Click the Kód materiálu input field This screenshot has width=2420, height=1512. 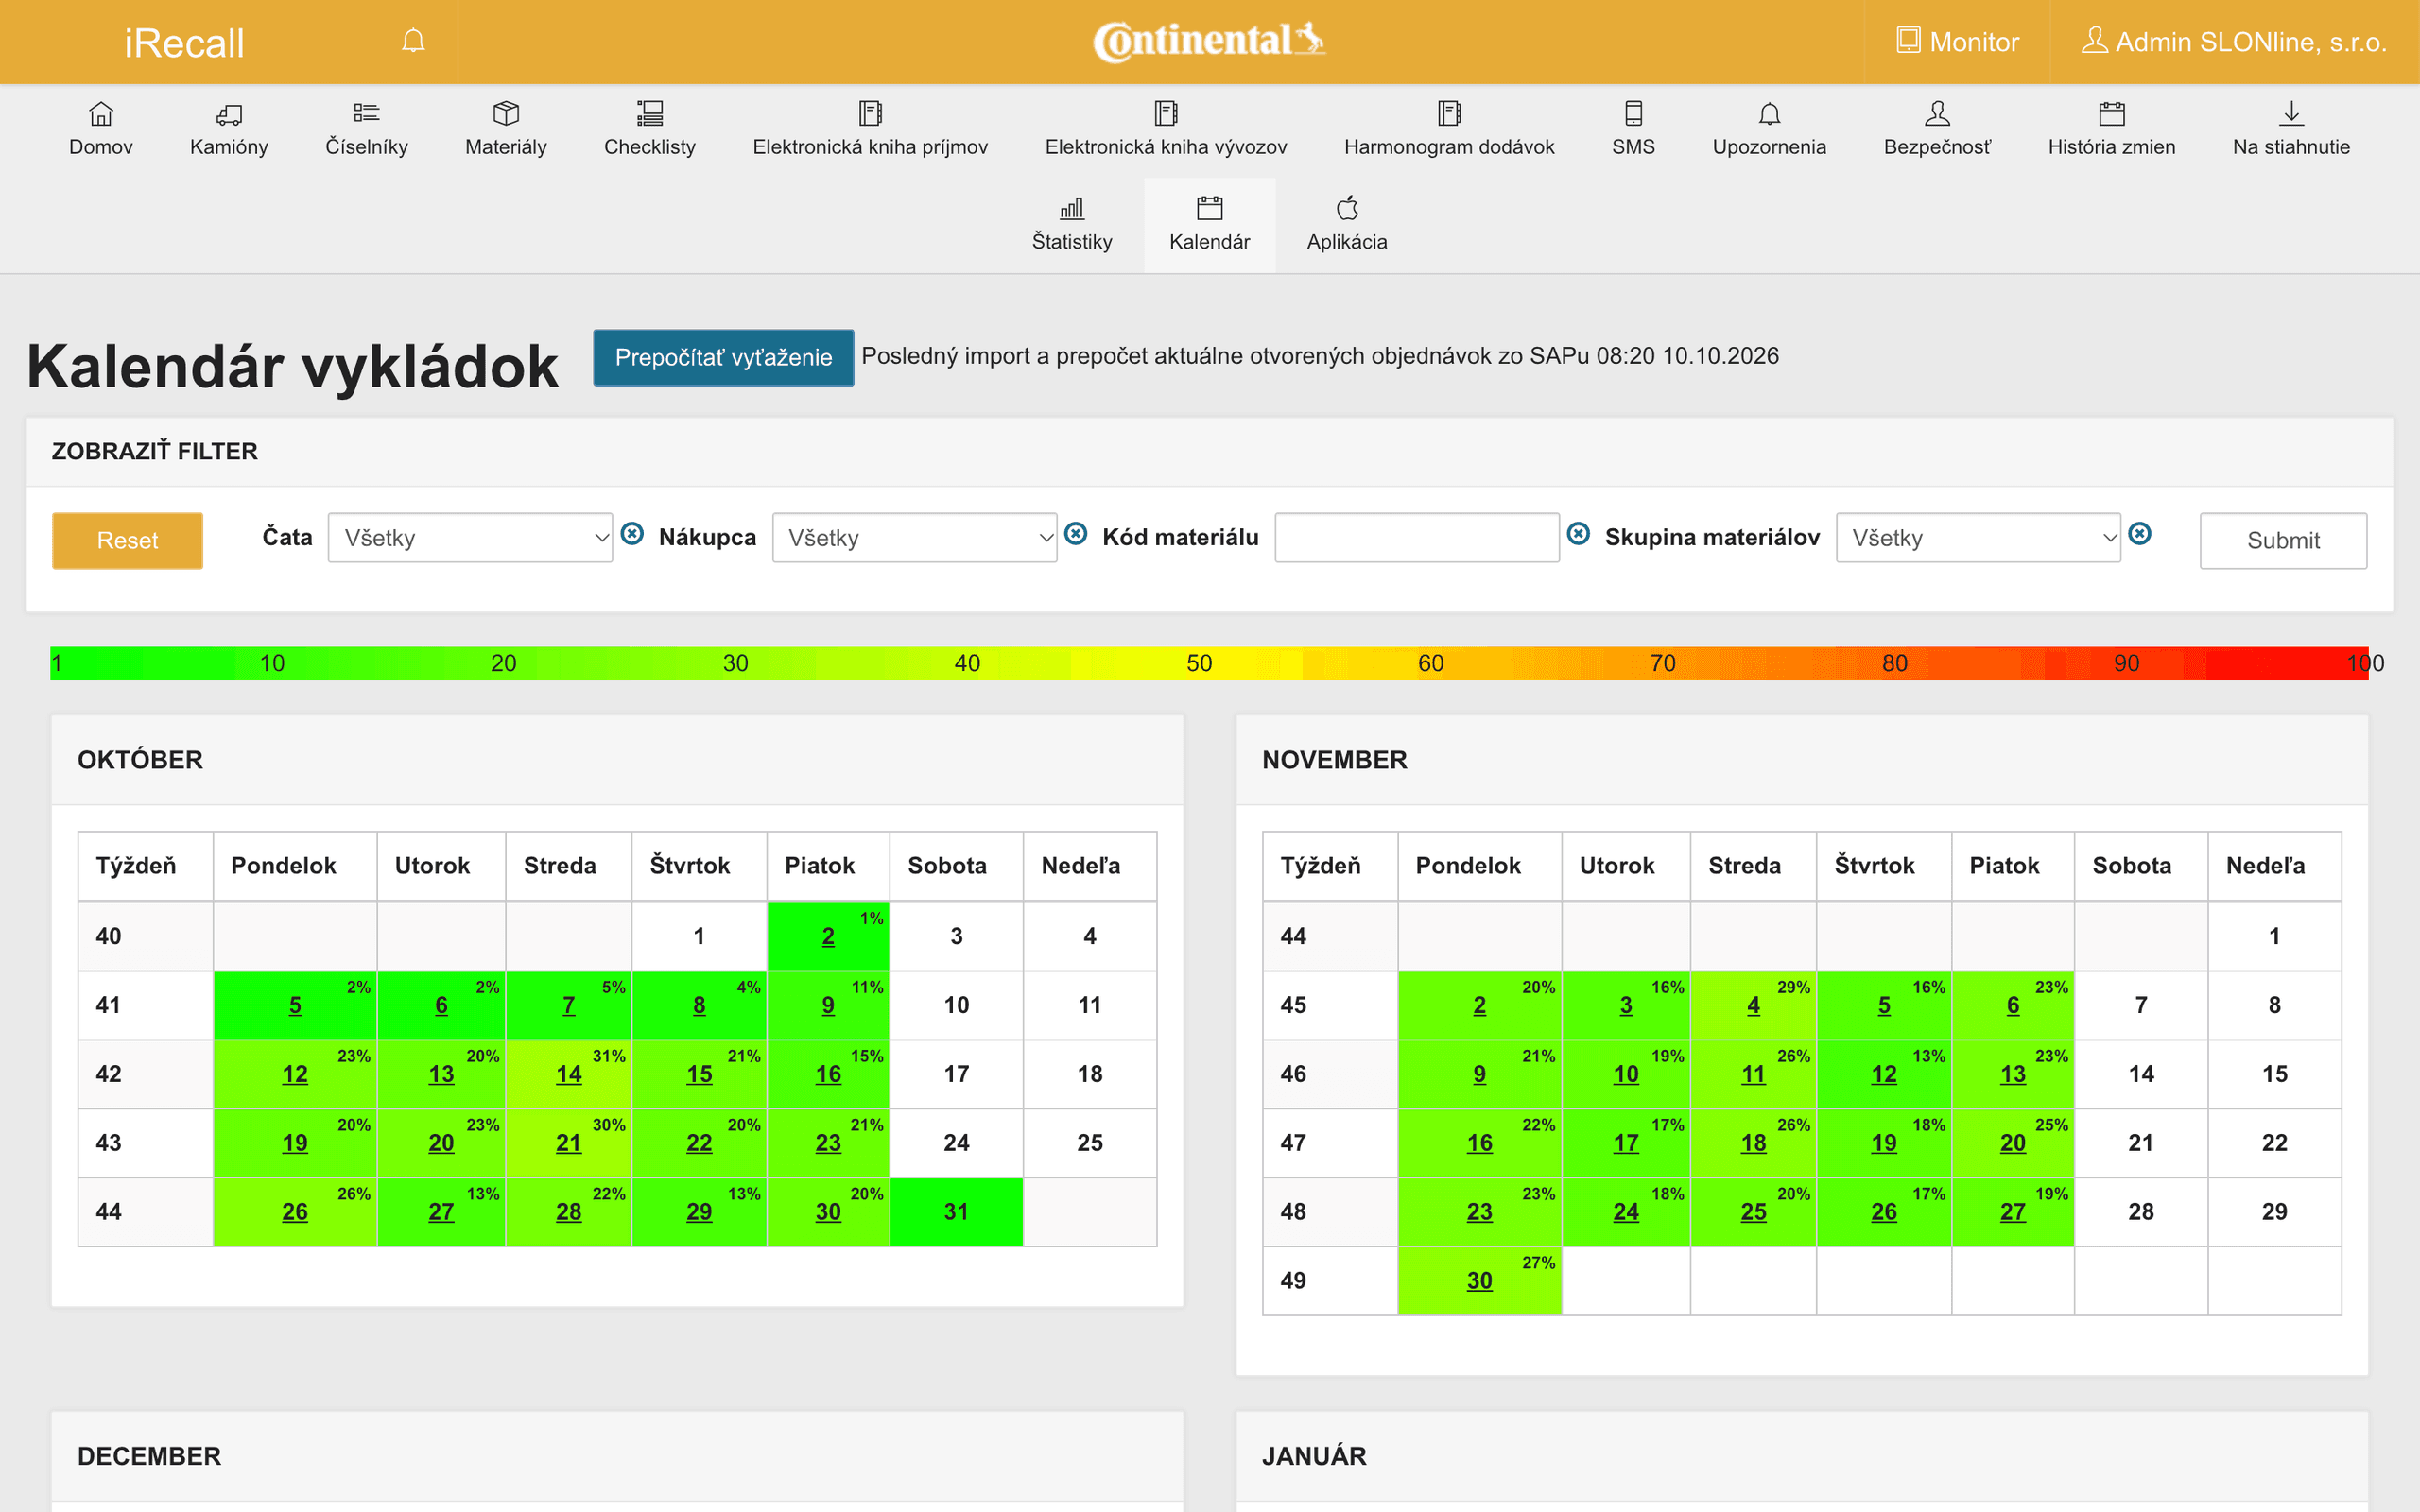point(1417,538)
